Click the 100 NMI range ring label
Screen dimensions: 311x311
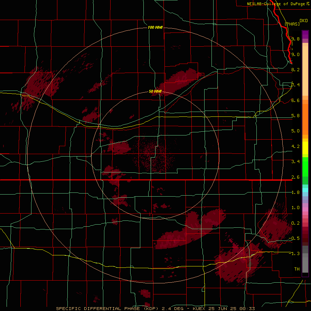[155, 27]
